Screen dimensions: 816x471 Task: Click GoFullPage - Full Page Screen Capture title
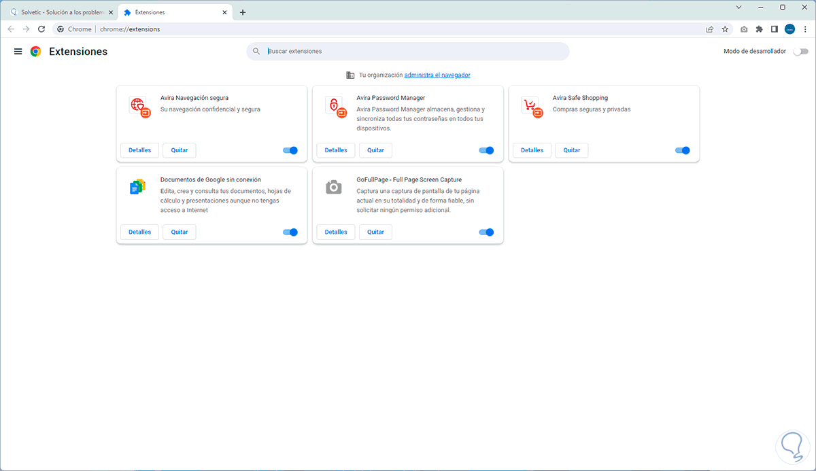409,179
